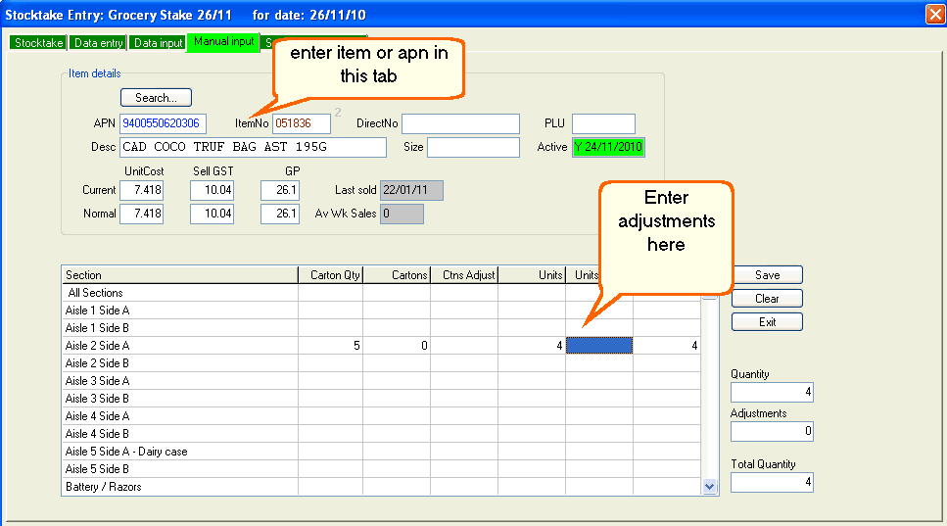Viewport: 947px width, 526px height.
Task: Click the Search... button
Action: [156, 97]
